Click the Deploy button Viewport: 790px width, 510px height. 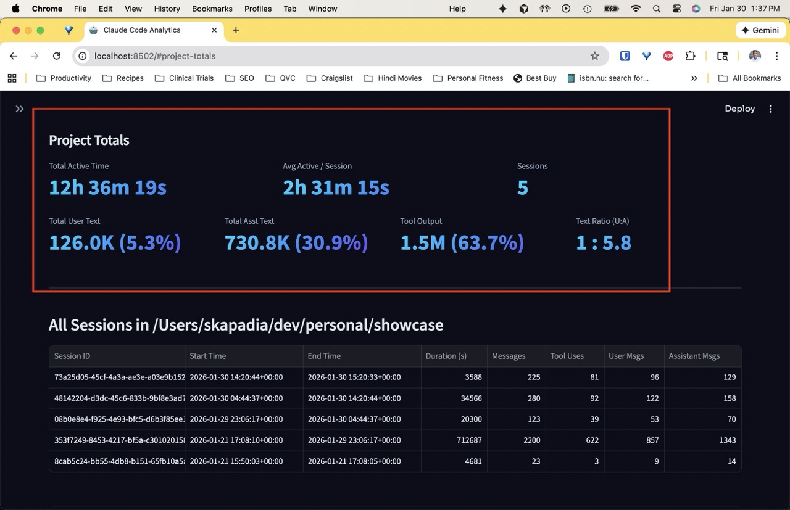point(739,109)
